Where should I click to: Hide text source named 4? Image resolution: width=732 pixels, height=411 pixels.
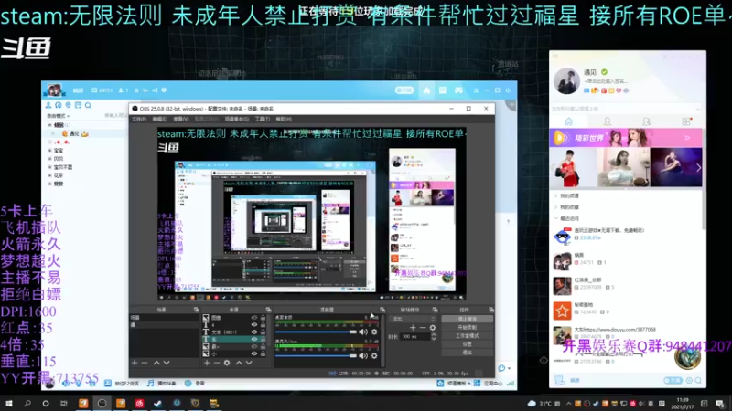(x=254, y=325)
